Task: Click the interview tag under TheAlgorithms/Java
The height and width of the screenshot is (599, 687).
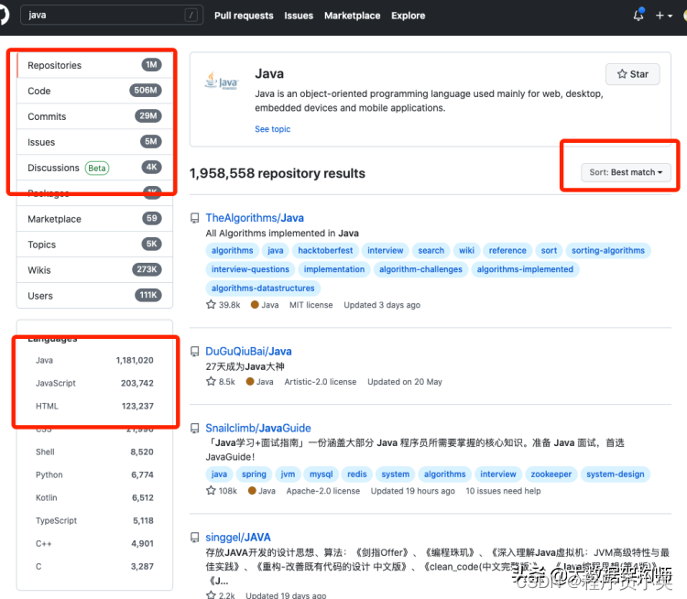Action: [x=385, y=250]
